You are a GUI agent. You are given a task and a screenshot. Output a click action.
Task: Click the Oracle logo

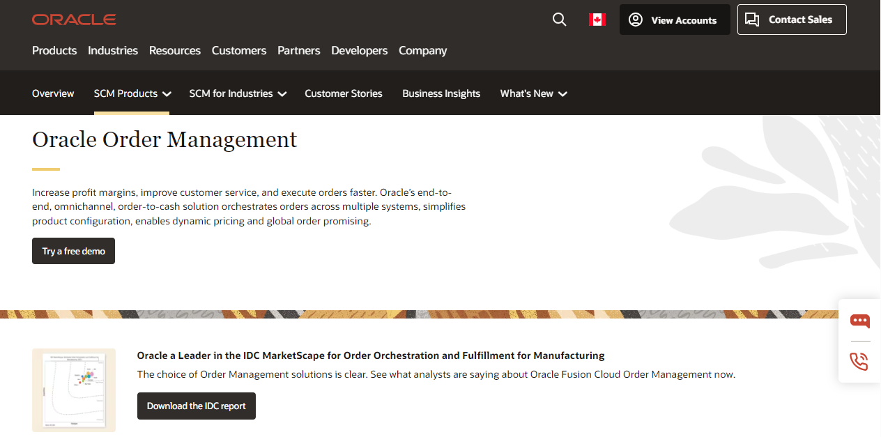click(74, 20)
